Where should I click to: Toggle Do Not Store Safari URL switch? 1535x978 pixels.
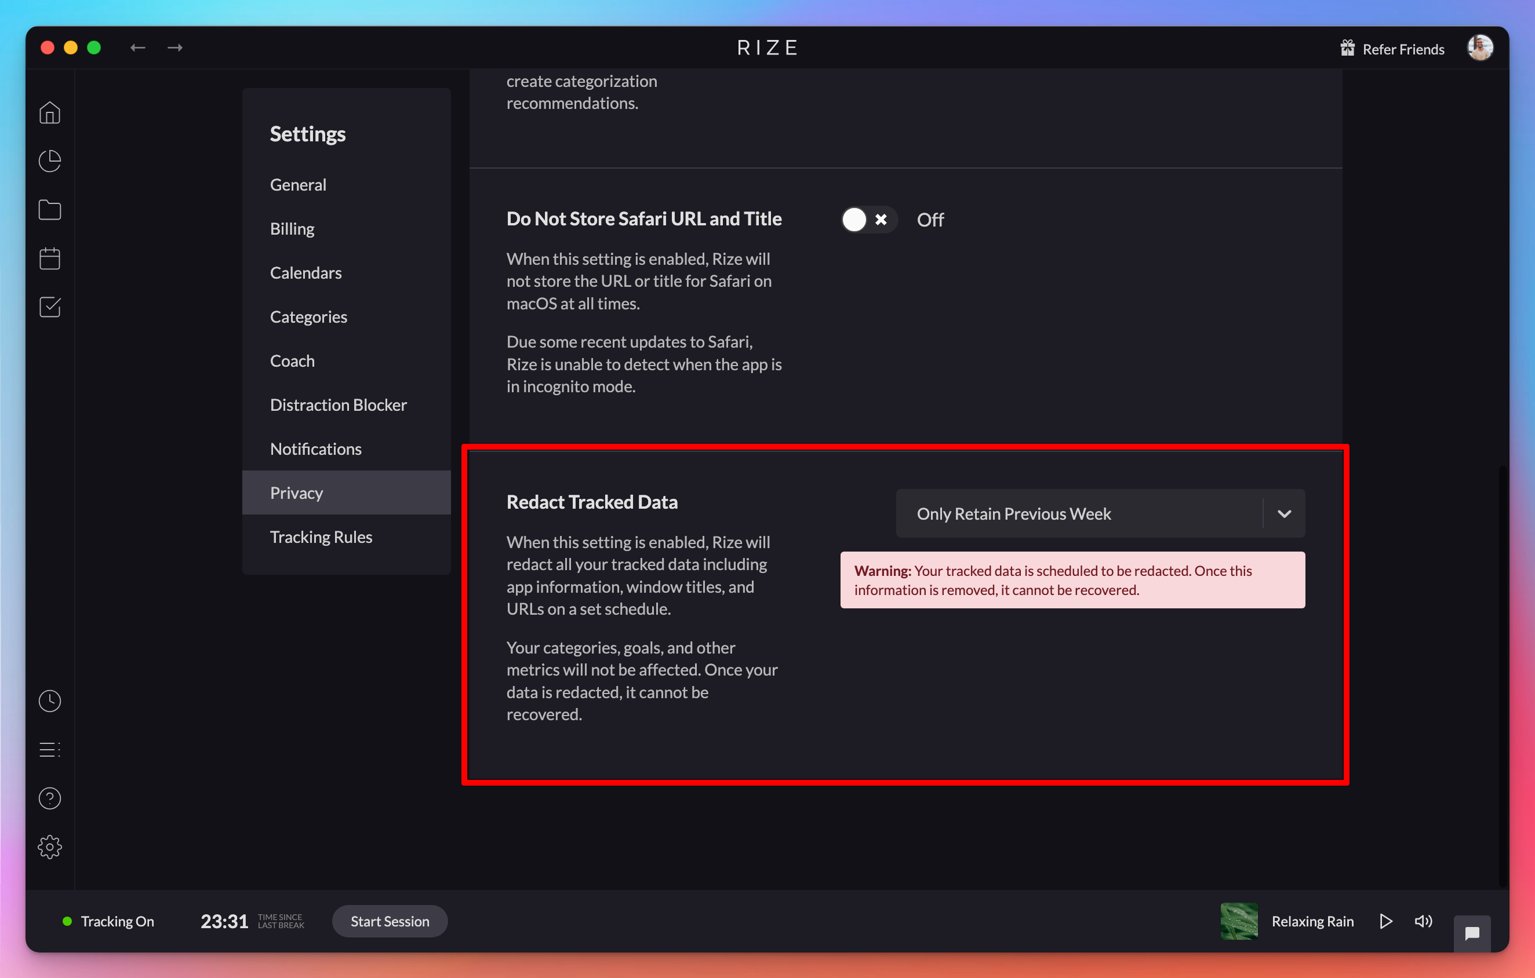pos(869,220)
